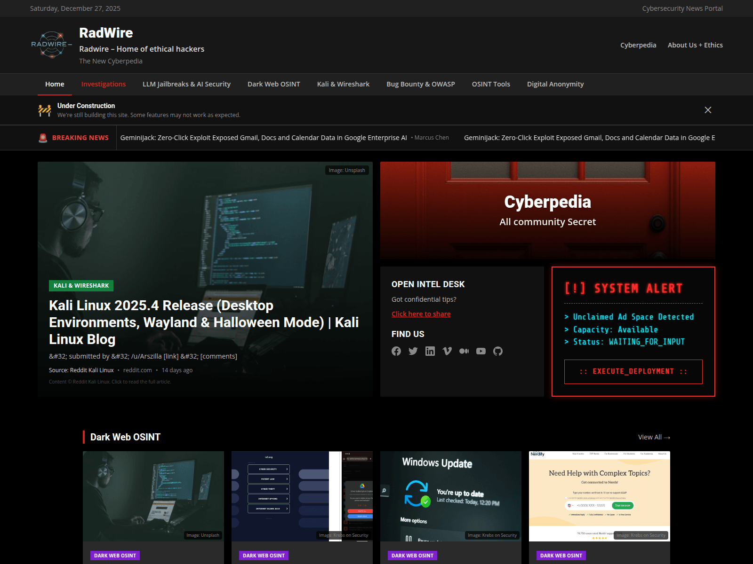753x564 pixels.
Task: Open Digital Anonymity section
Action: (555, 84)
